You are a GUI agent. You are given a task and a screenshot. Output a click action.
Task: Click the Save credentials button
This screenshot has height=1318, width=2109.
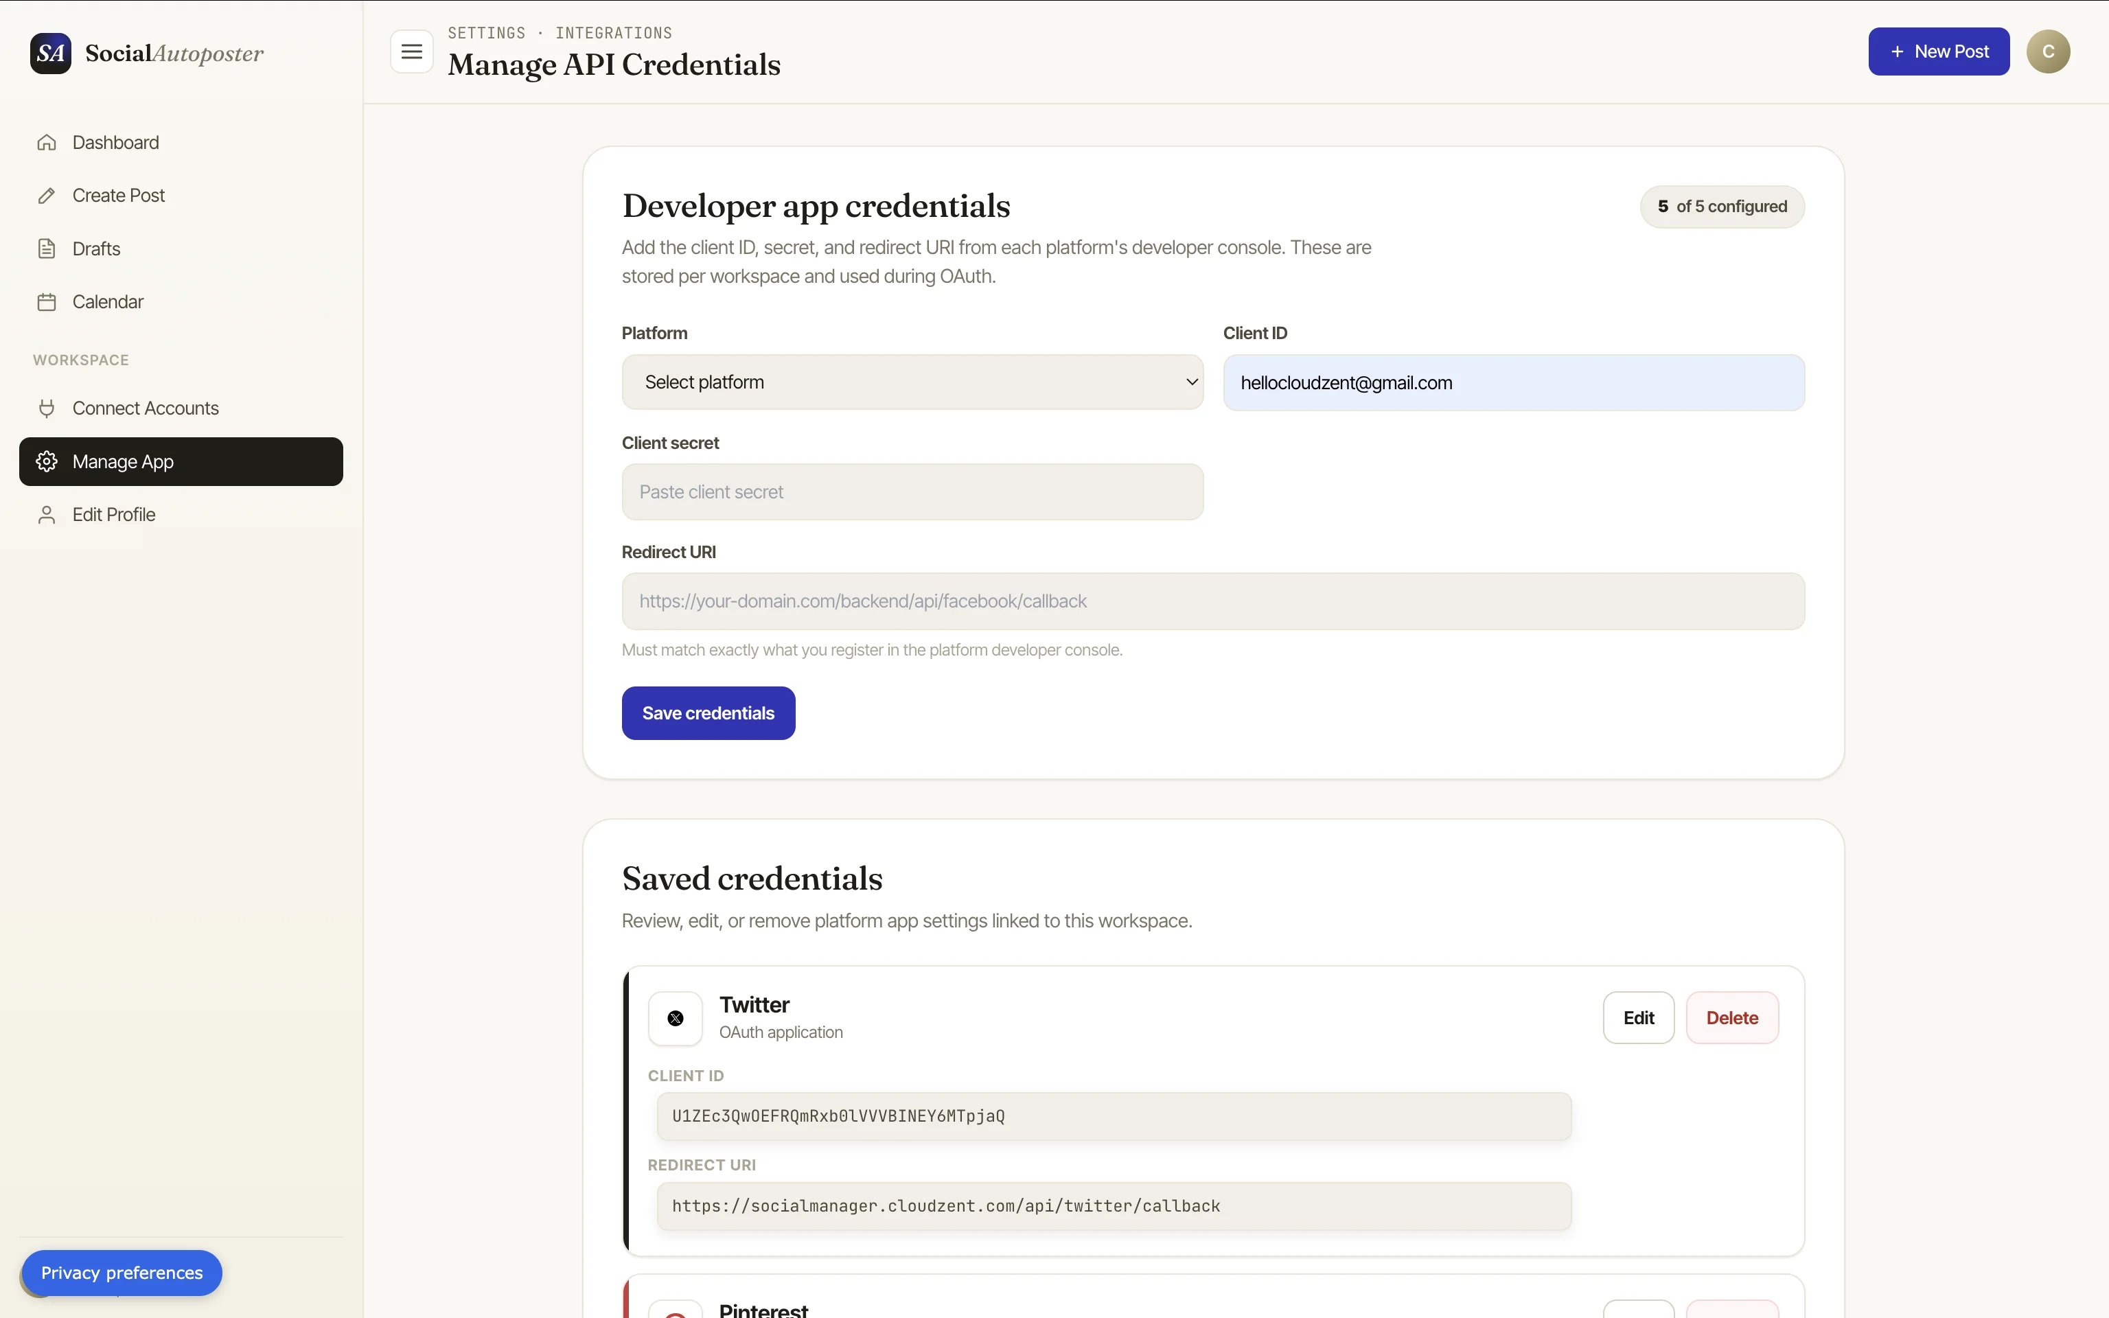pos(708,713)
